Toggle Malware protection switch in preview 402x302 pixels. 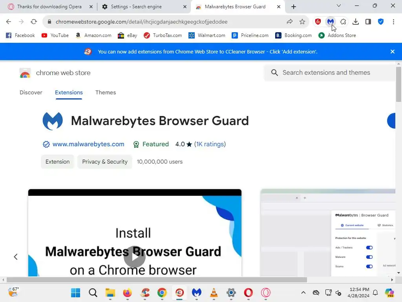click(x=369, y=257)
